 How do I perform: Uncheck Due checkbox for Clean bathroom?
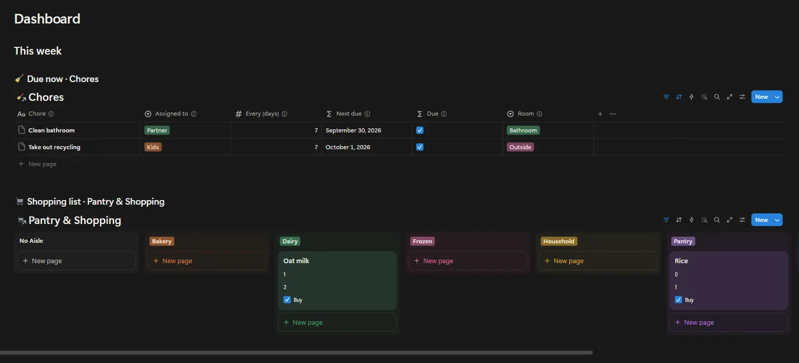click(419, 130)
